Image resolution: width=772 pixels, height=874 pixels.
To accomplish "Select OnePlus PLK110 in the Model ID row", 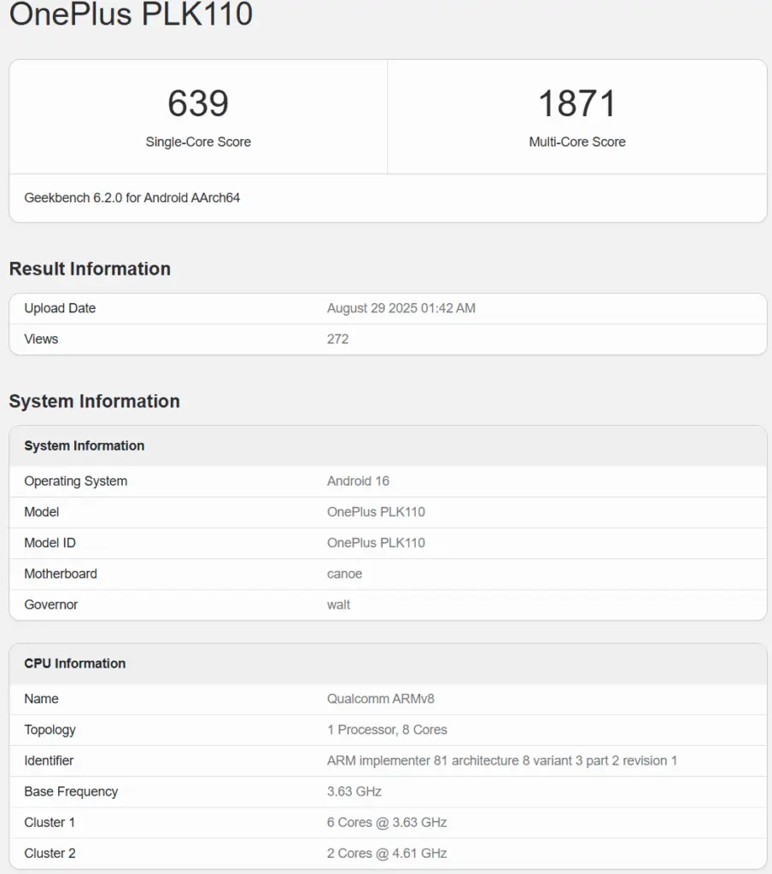I will coord(376,543).
